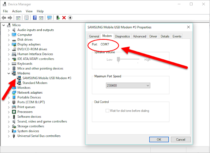Image resolution: width=210 pixels, height=153 pixels.
Task: Open the Maximum Port Speed dropdown
Action: click(128, 85)
